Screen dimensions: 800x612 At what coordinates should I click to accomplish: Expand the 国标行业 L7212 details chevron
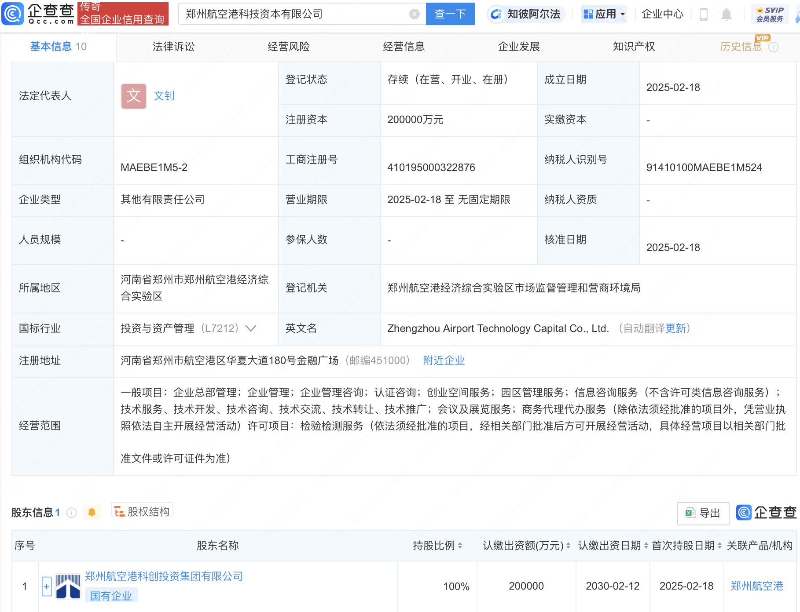[x=250, y=328]
